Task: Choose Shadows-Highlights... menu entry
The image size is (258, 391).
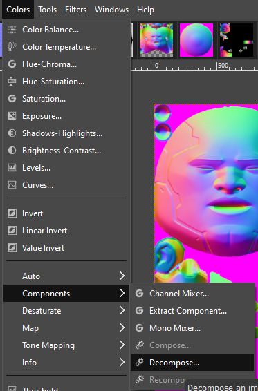Action: 66,133
